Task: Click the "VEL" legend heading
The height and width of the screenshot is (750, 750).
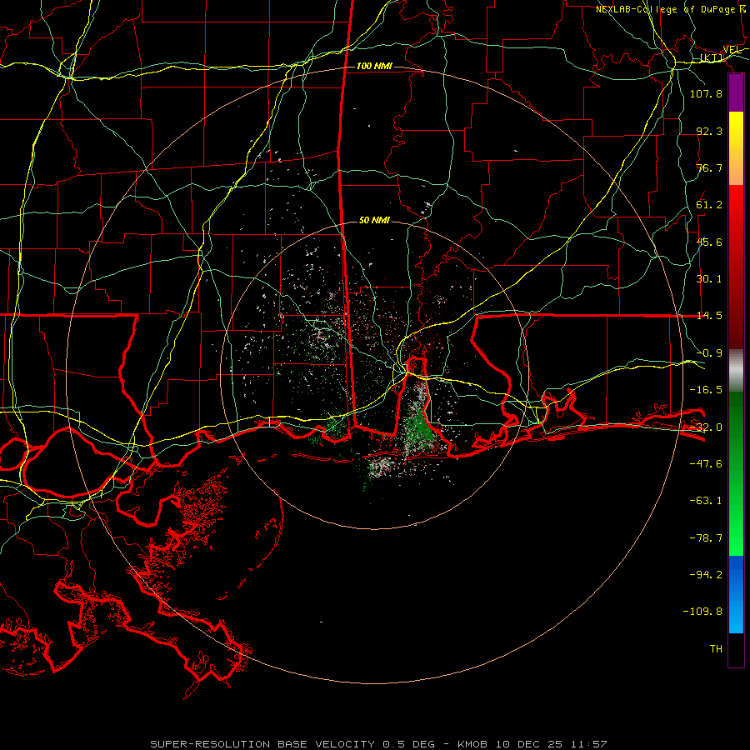Action: 732,50
